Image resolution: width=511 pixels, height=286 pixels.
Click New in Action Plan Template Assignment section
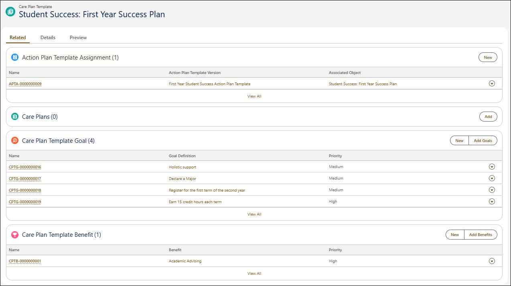tap(487, 57)
